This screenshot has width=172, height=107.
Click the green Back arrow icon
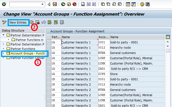63,4
